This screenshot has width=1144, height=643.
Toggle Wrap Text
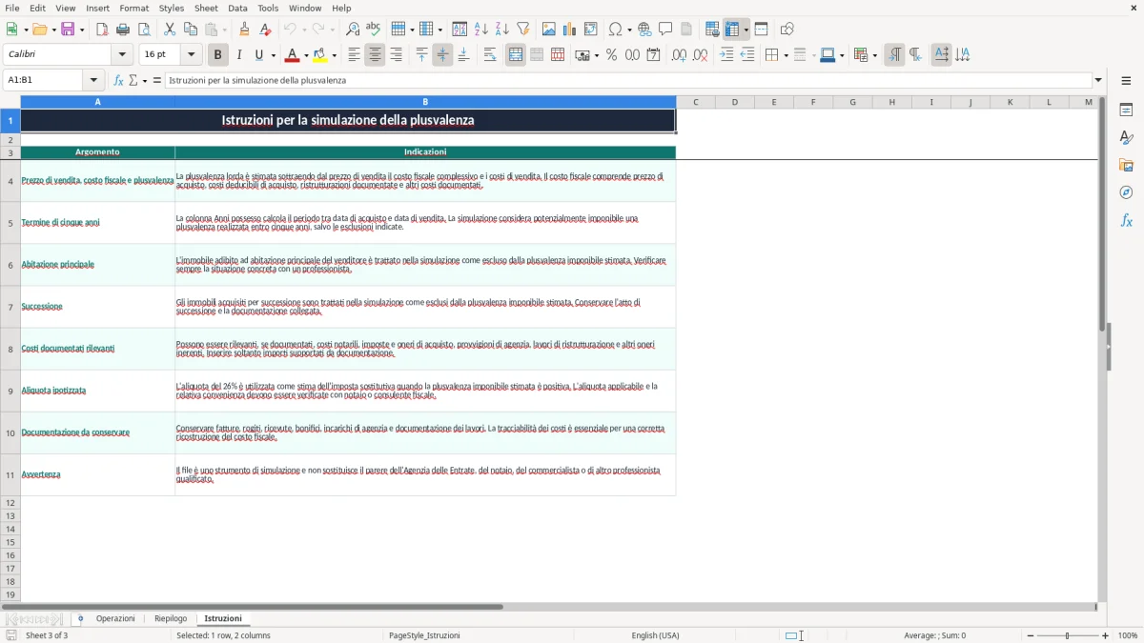coord(490,55)
